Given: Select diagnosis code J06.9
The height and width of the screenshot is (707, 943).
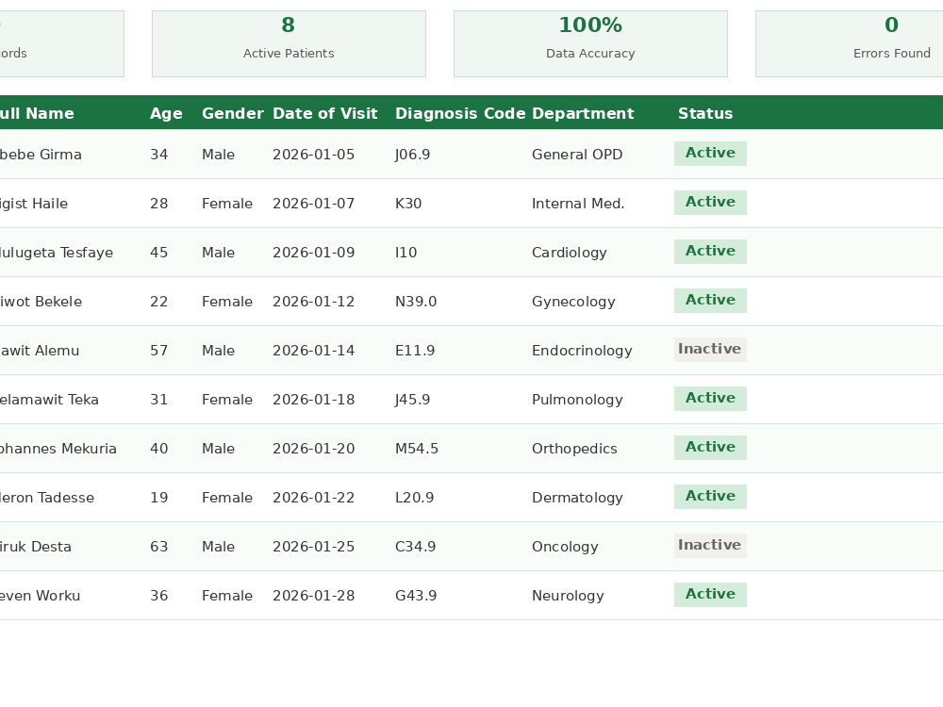Looking at the screenshot, I should (x=413, y=155).
